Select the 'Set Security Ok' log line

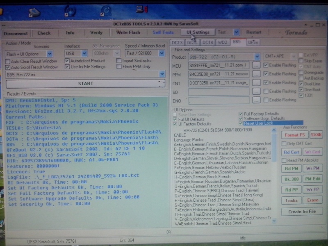click(49, 204)
